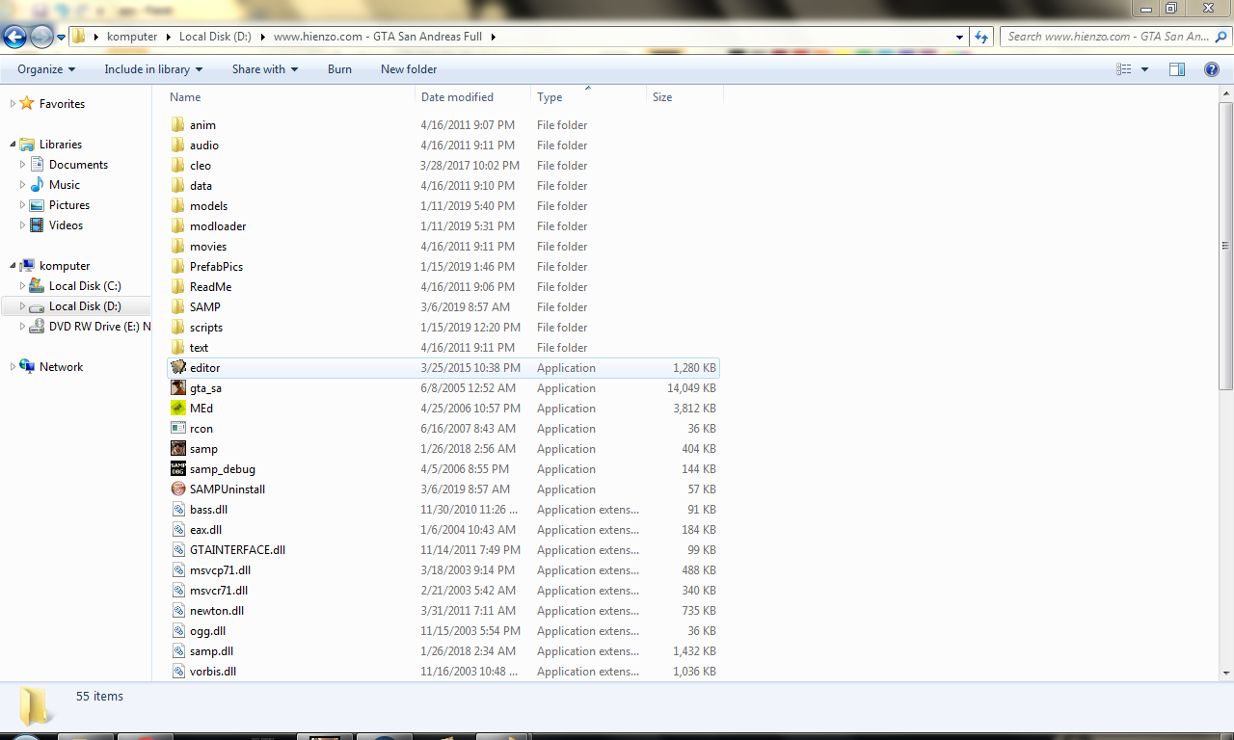Select the scripts folder icon
The image size is (1234, 740).
(x=177, y=328)
